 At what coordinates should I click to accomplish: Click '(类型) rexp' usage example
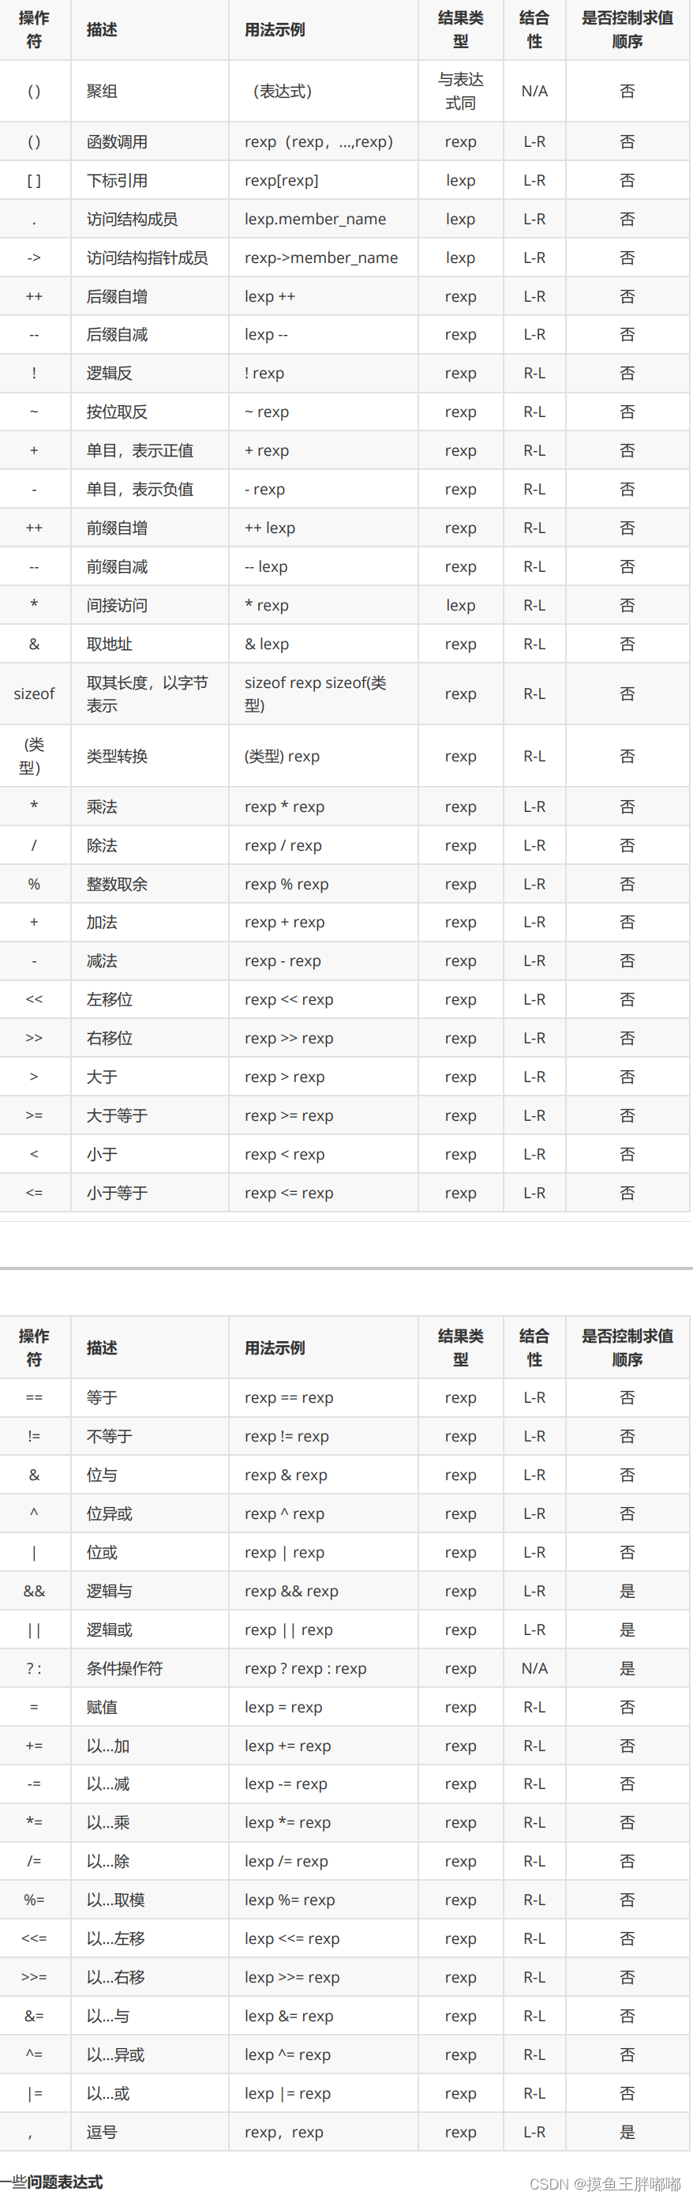coord(282,757)
